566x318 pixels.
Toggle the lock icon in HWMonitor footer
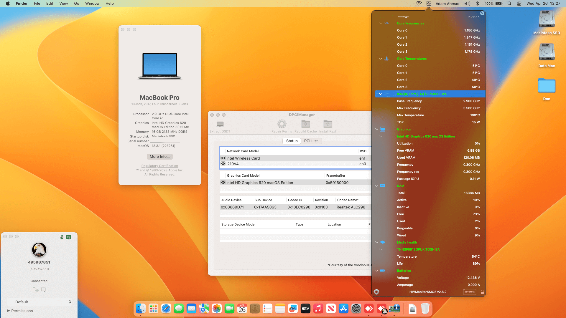[x=482, y=292]
